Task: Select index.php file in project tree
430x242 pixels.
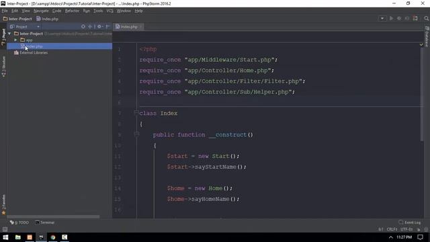Action: click(x=60, y=46)
